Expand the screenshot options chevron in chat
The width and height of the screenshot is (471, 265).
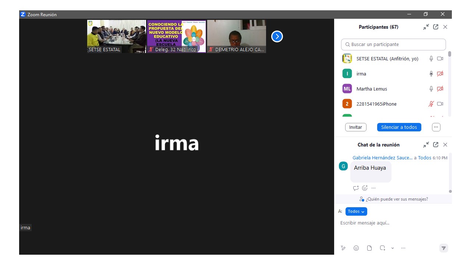point(393,248)
